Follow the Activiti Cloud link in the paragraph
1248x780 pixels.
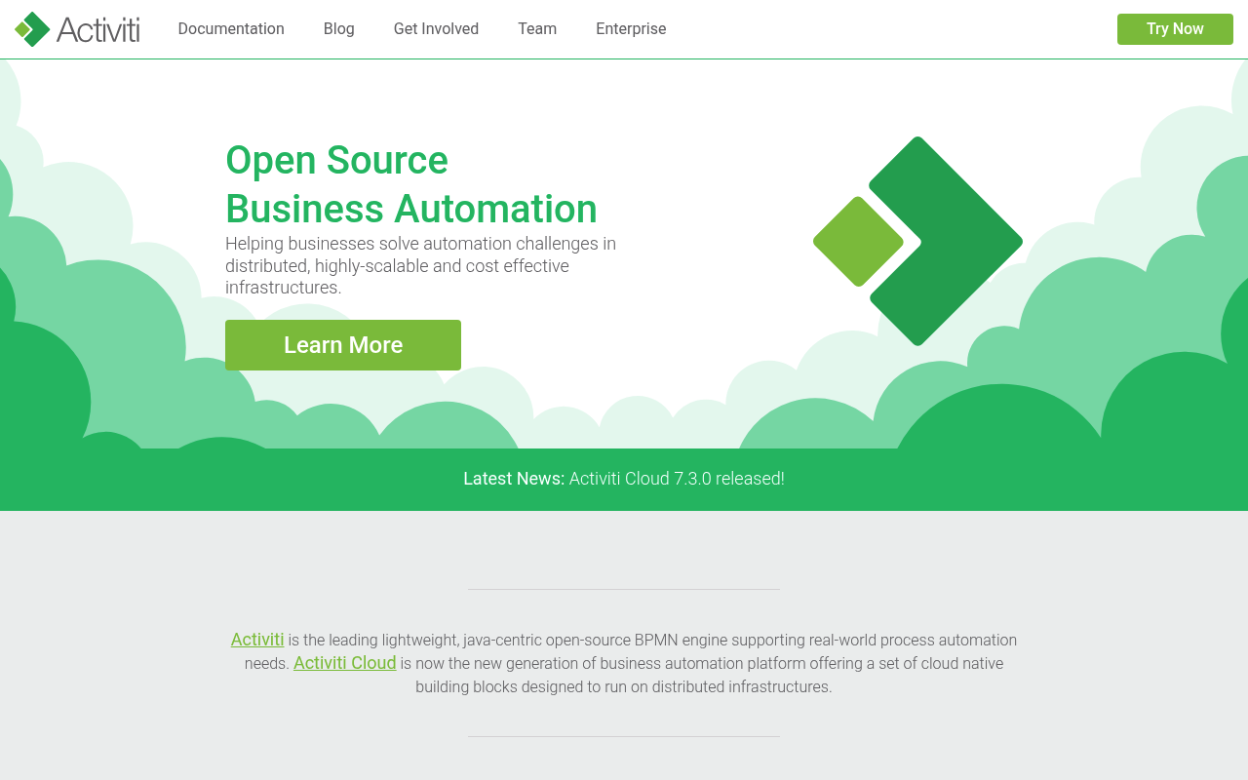click(x=345, y=663)
